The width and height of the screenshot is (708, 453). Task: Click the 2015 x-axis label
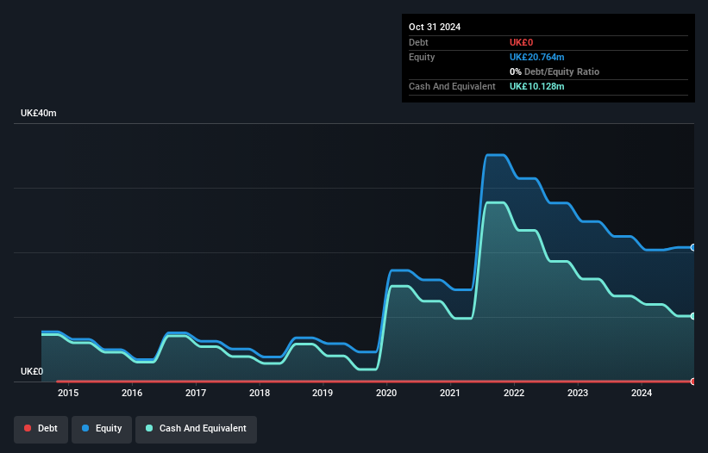point(68,393)
